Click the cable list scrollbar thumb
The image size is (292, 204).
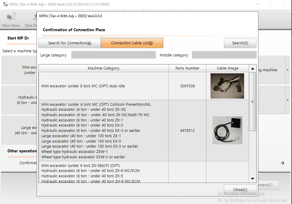(x=252, y=101)
